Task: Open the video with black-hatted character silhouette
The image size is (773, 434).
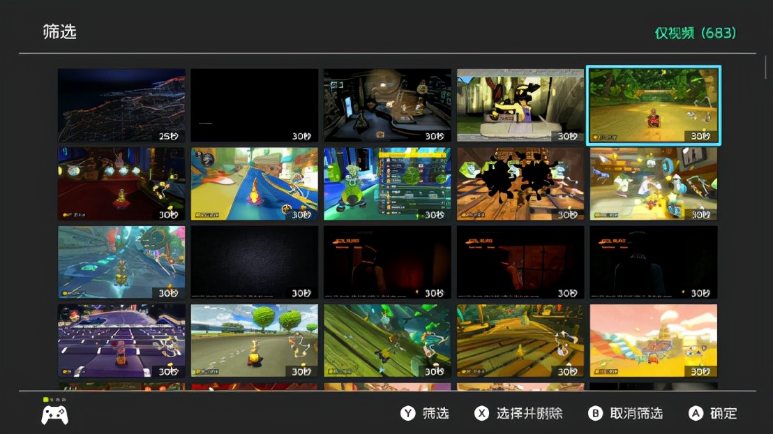Action: tap(520, 105)
